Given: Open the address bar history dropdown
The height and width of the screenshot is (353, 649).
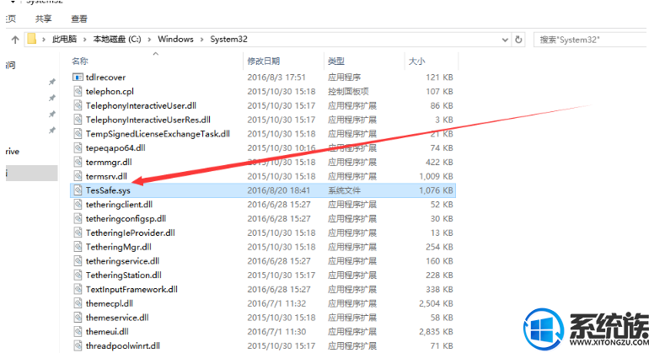Looking at the screenshot, I should (505, 40).
